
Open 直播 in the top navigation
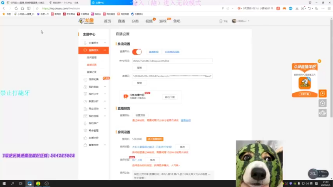click(121, 21)
